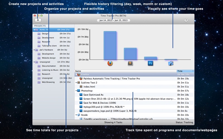Click the PROJECTS sidebar header
Viewport: 223px width, 139px height.
(40, 26)
